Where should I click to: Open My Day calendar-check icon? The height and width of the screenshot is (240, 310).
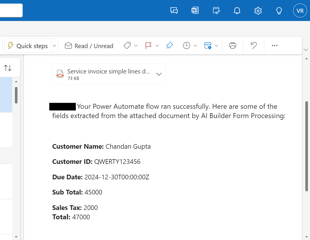coord(216,11)
